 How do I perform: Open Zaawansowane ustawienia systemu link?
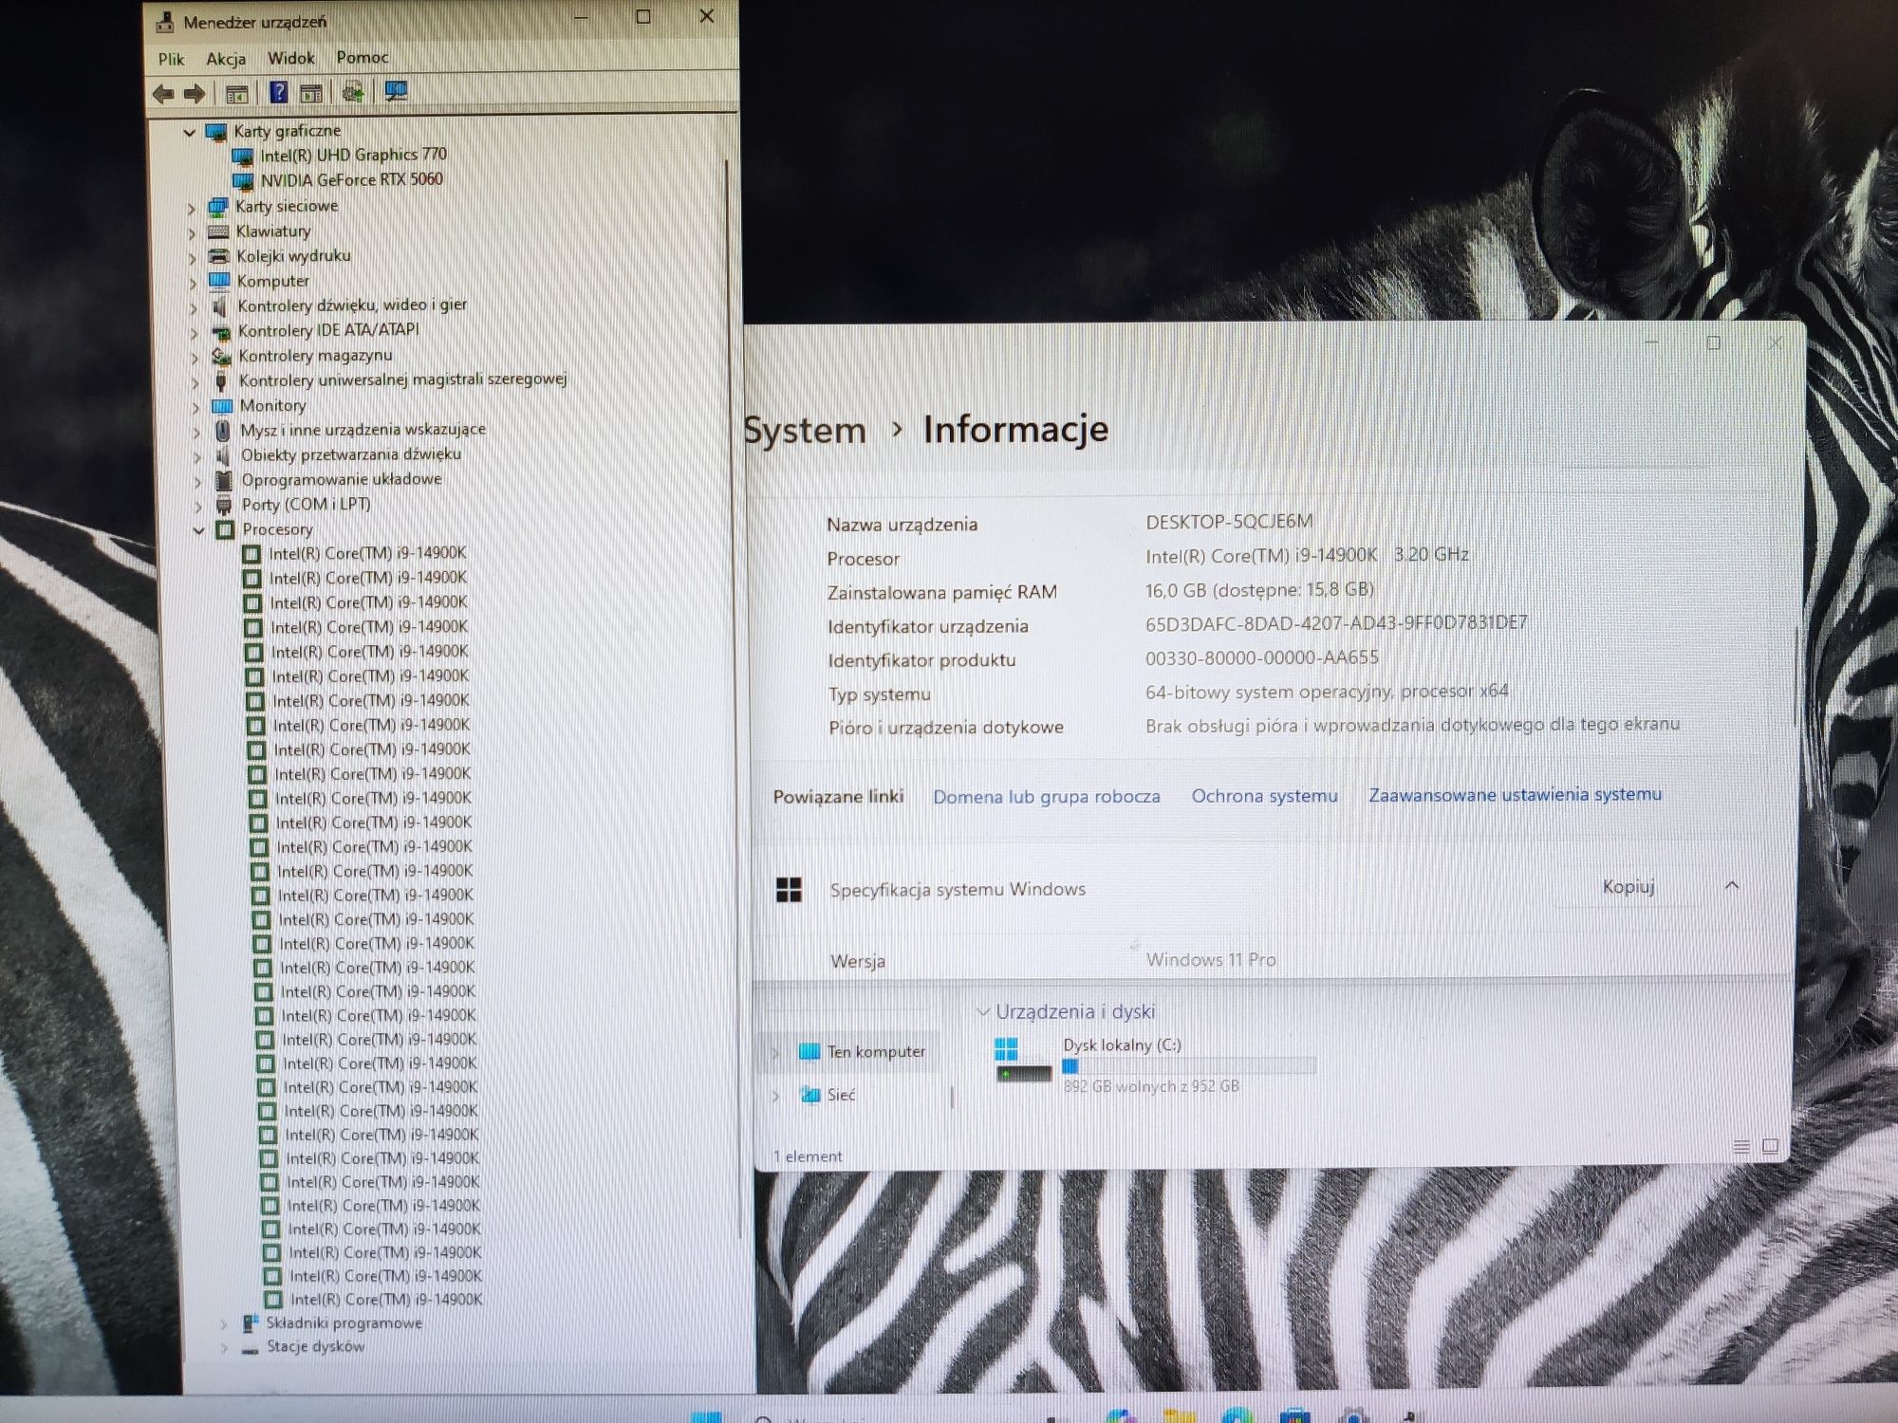click(1515, 794)
